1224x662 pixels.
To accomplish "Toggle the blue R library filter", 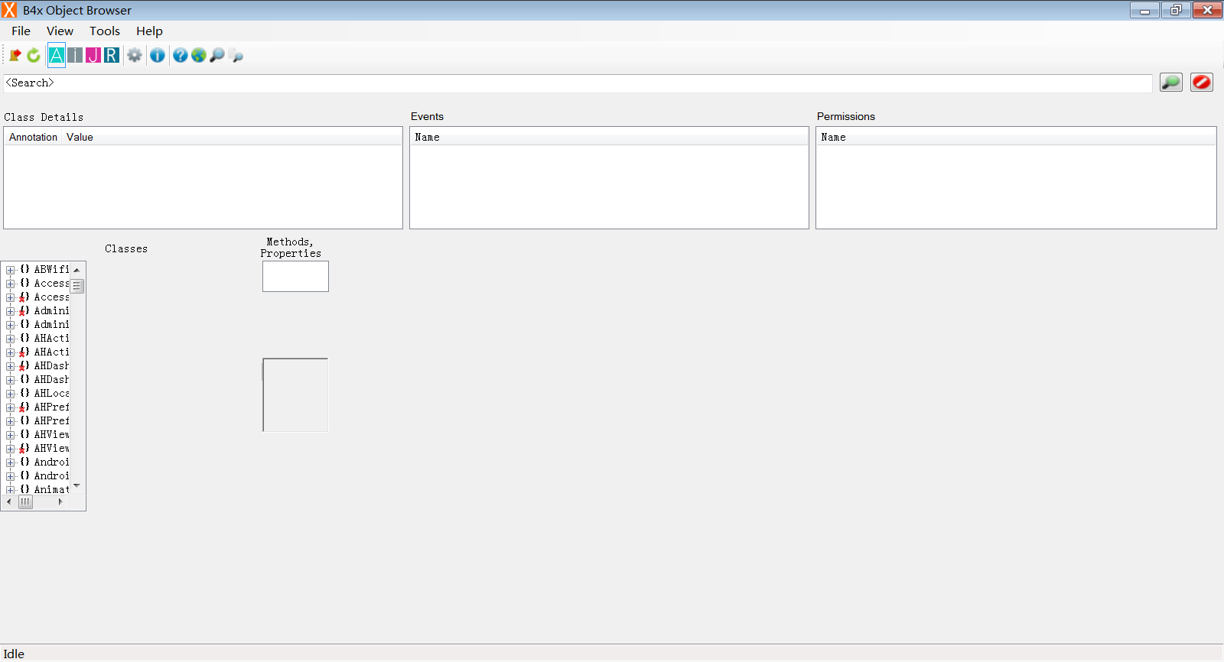I will point(112,55).
